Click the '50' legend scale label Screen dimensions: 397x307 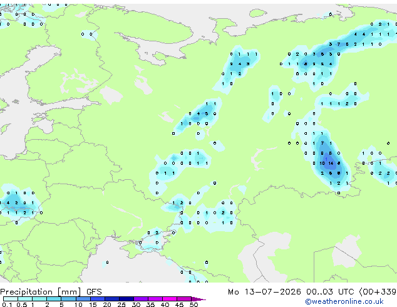pyautogui.click(x=193, y=304)
